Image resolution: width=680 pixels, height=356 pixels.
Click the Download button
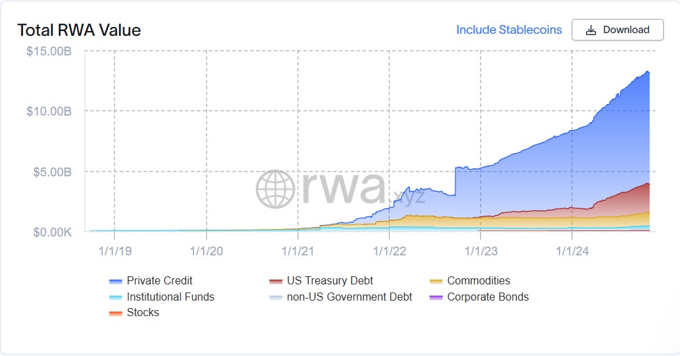tap(617, 30)
